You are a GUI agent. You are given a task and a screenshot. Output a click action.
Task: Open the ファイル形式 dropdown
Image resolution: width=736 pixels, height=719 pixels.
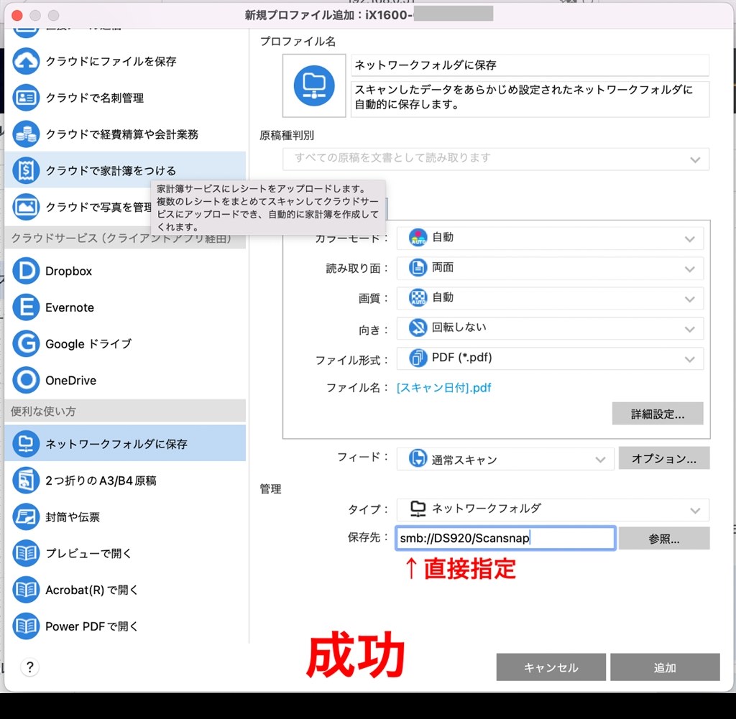point(550,358)
